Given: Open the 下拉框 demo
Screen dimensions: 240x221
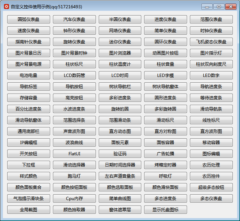Looking at the screenshot, I should [x=28, y=165].
